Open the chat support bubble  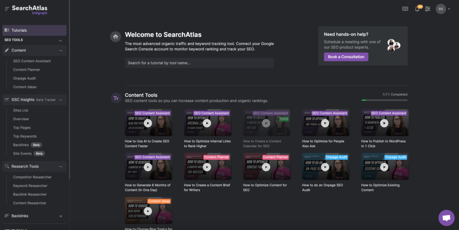pyautogui.click(x=446, y=218)
